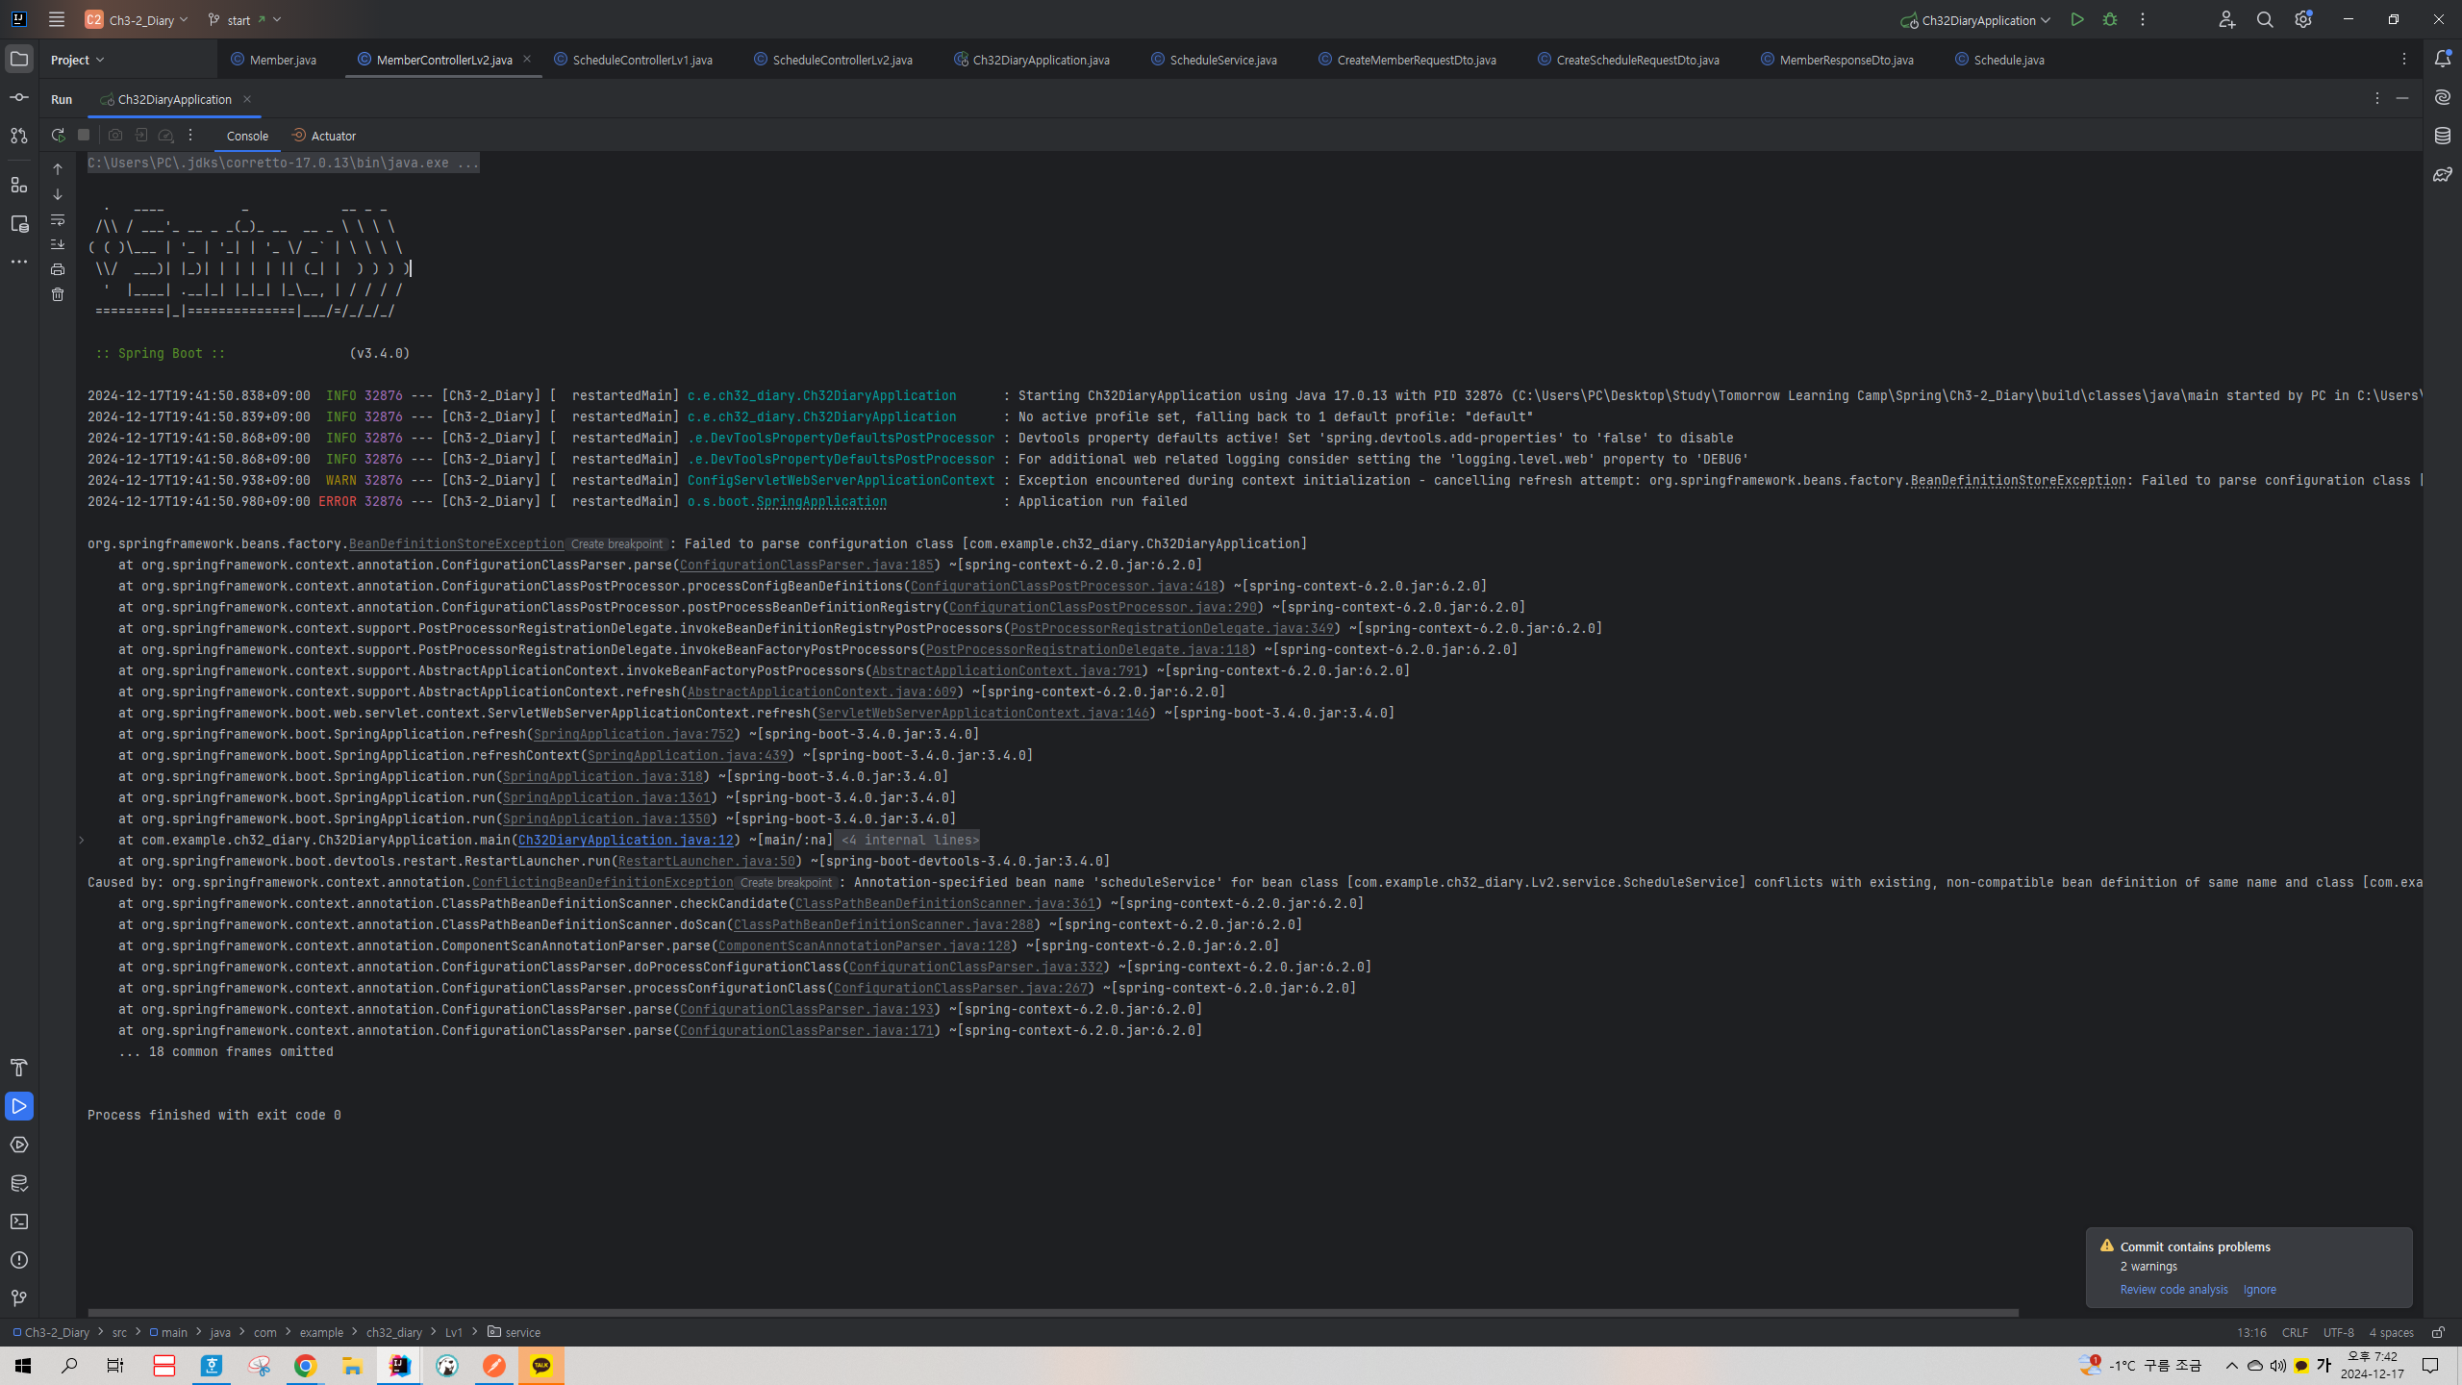Open the Terminal tool window
This screenshot has height=1385, width=2462.
18,1221
